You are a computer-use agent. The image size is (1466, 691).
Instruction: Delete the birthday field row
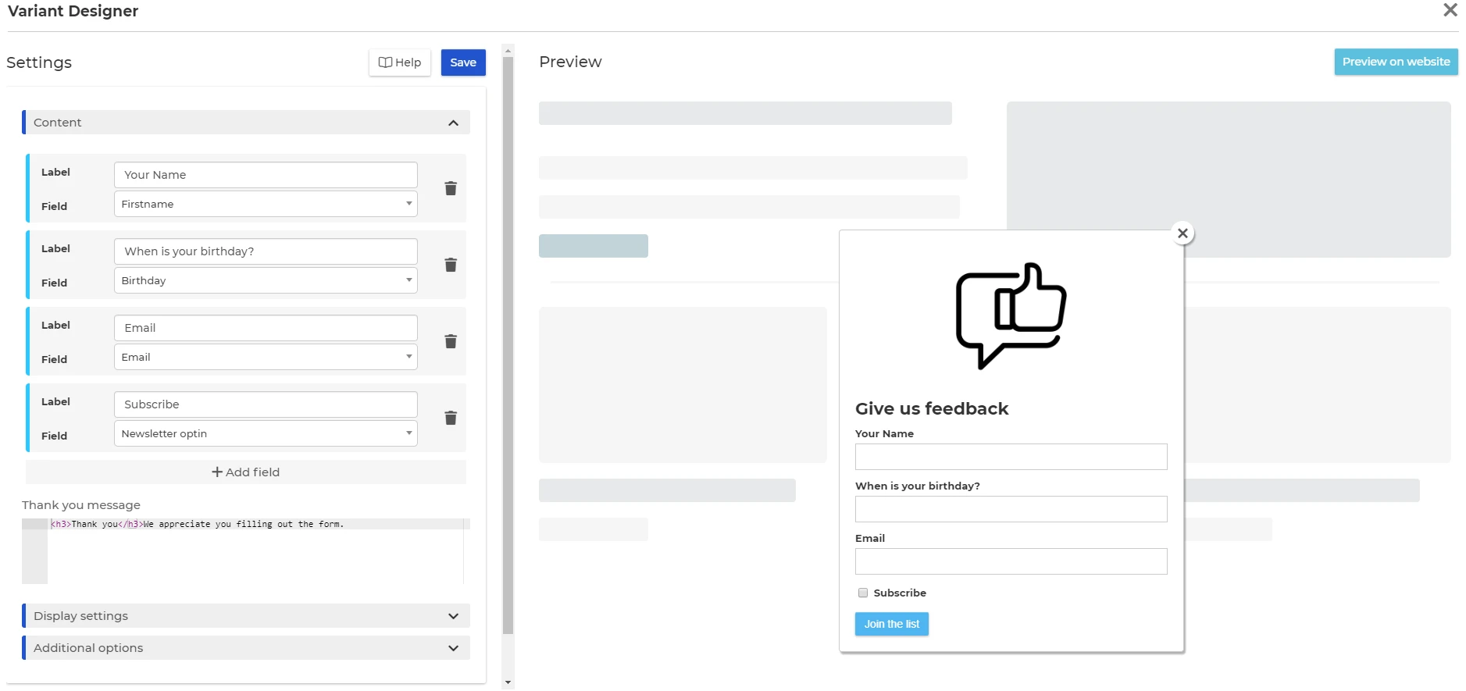tap(451, 265)
